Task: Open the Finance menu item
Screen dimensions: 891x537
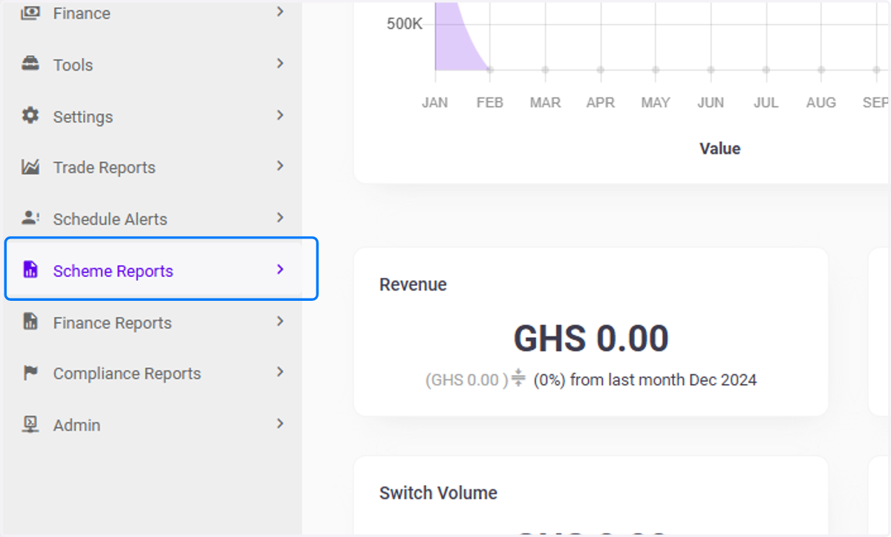Action: tap(153, 13)
